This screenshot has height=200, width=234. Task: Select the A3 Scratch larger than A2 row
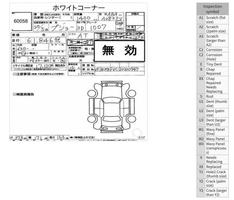click(x=212, y=40)
